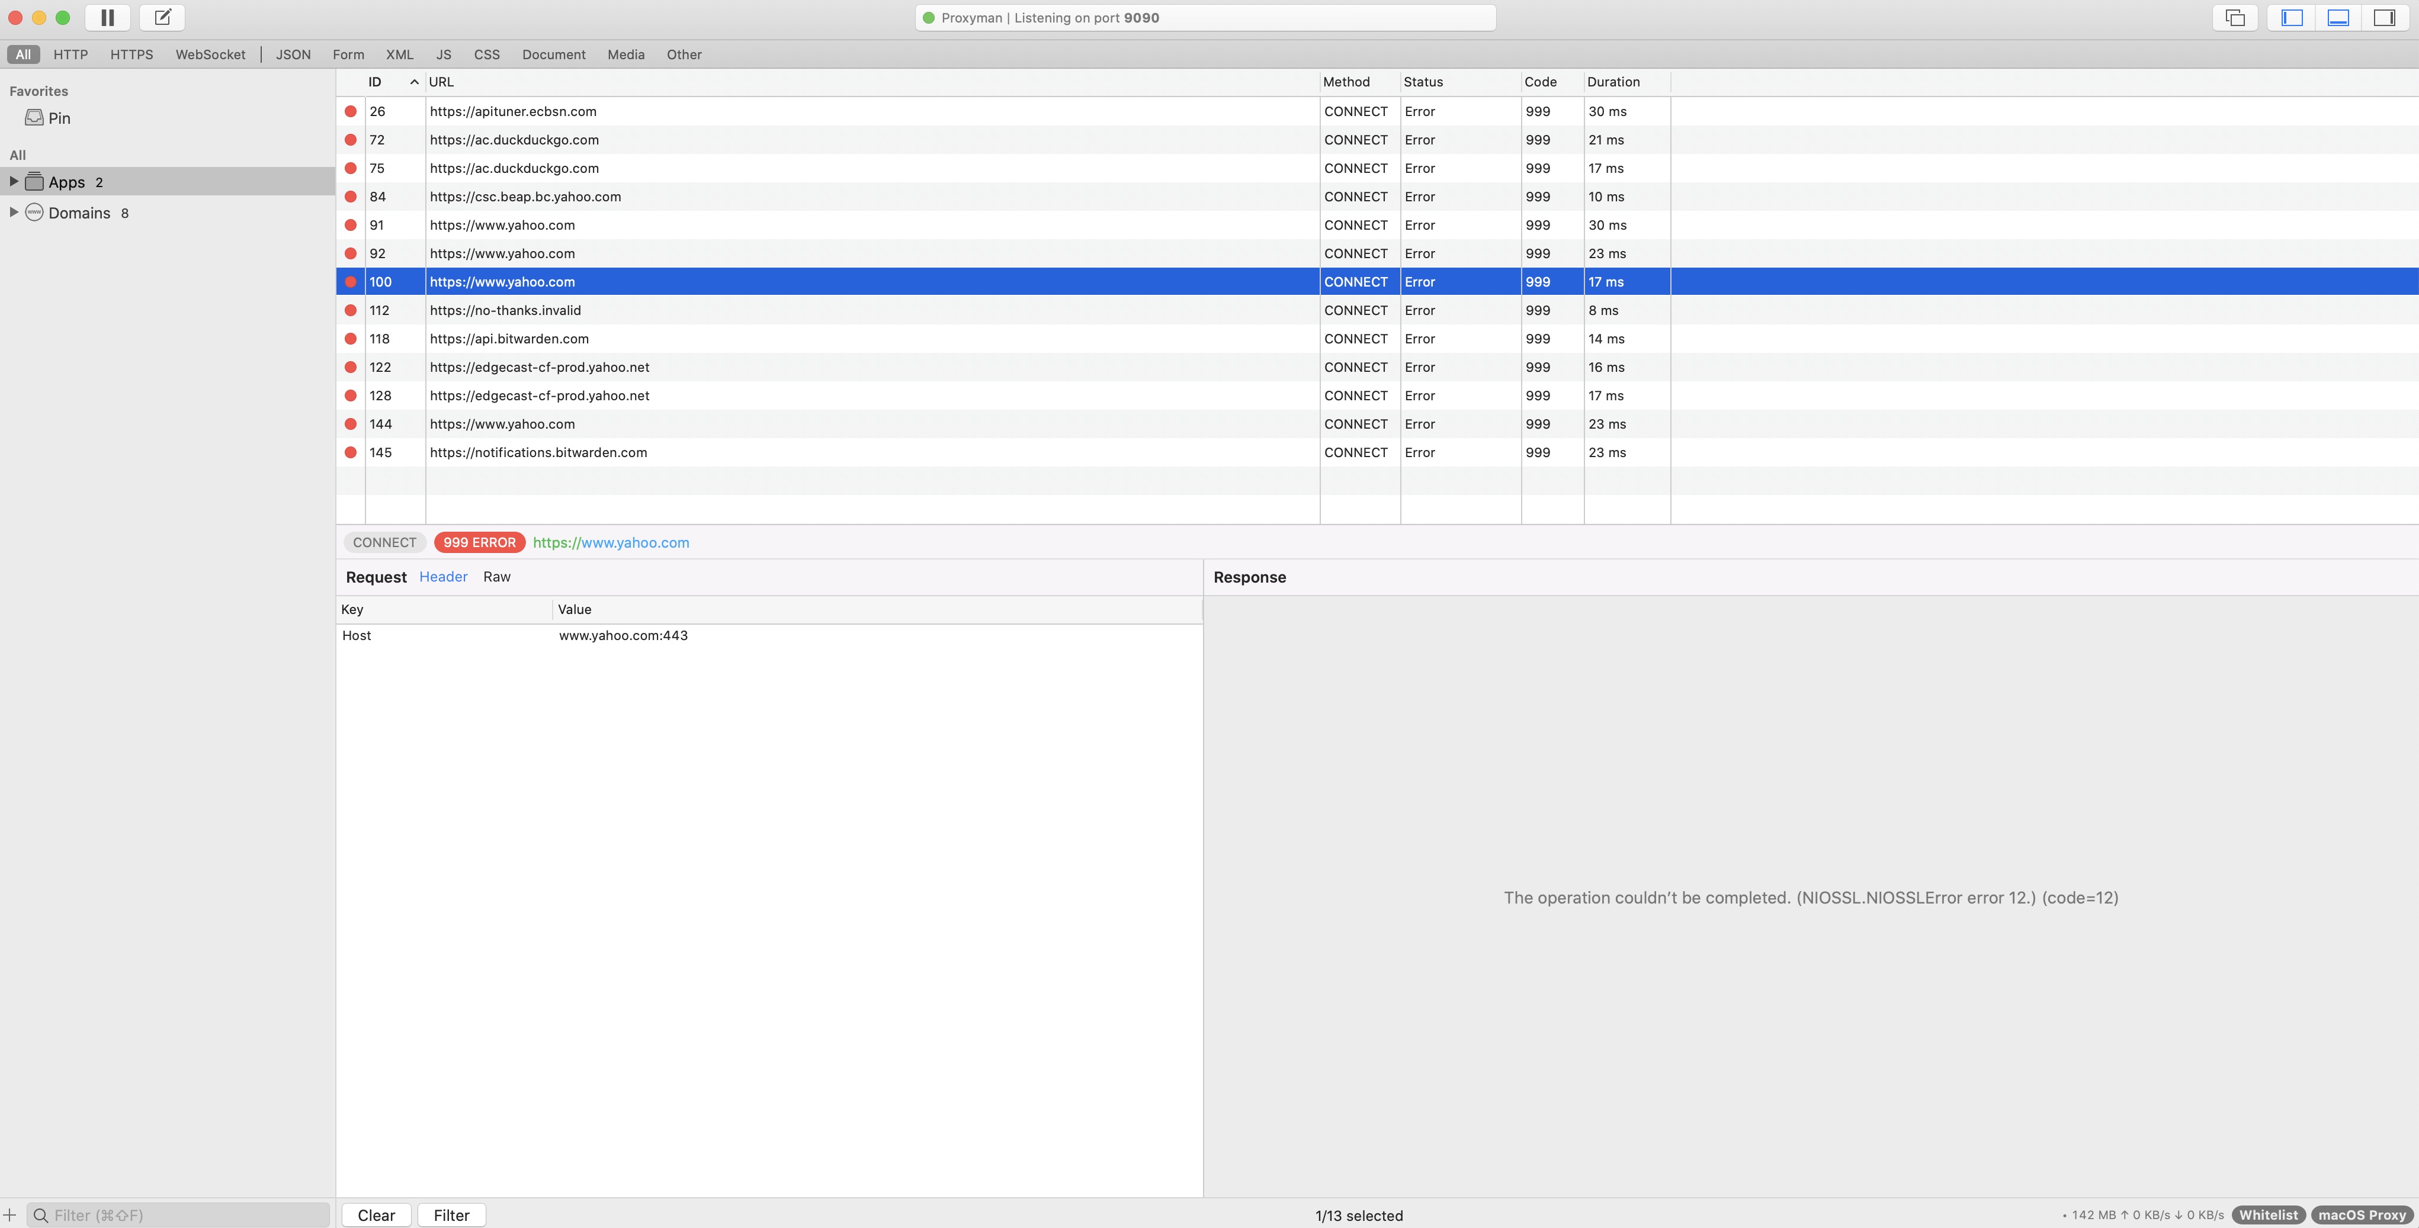Click the Whitelist status badge
This screenshot has width=2419, height=1228.
(2268, 1215)
